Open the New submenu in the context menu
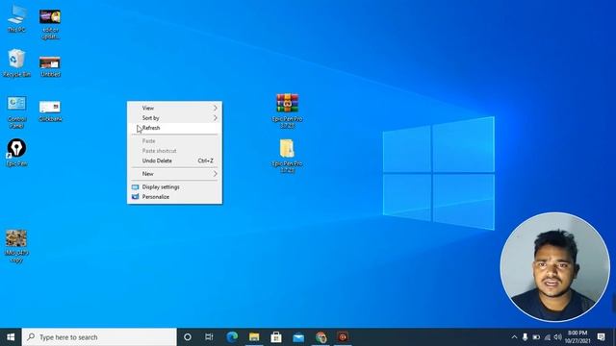This screenshot has height=346, width=616. [x=174, y=174]
